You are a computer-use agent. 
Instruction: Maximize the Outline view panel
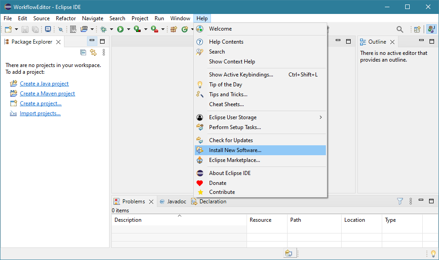click(431, 41)
